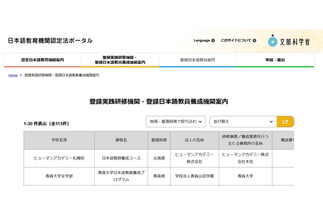Click the 日本語教師養成コース cell

click(121, 158)
